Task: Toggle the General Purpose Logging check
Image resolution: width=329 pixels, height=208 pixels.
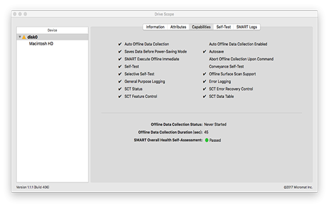Action: click(x=120, y=81)
